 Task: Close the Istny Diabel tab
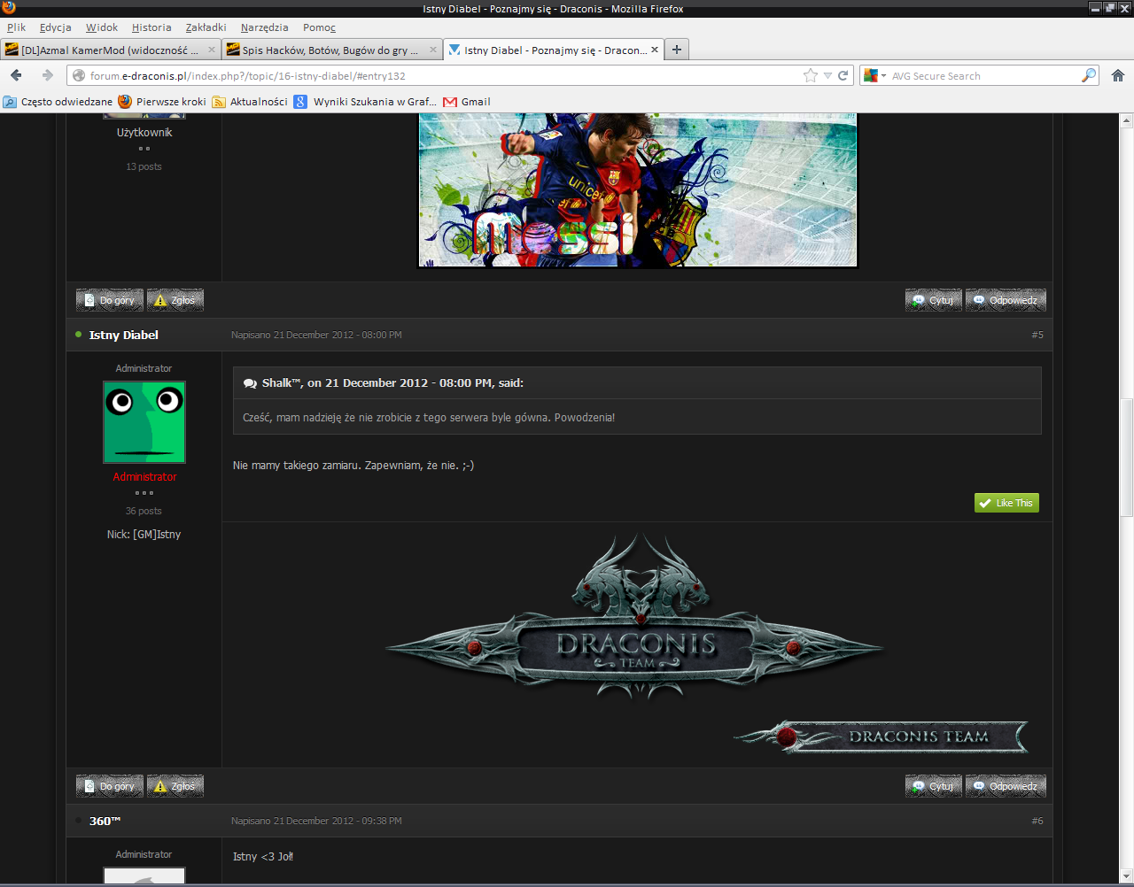655,50
